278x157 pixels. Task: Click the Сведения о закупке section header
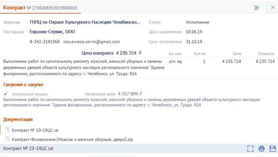coord(23,85)
